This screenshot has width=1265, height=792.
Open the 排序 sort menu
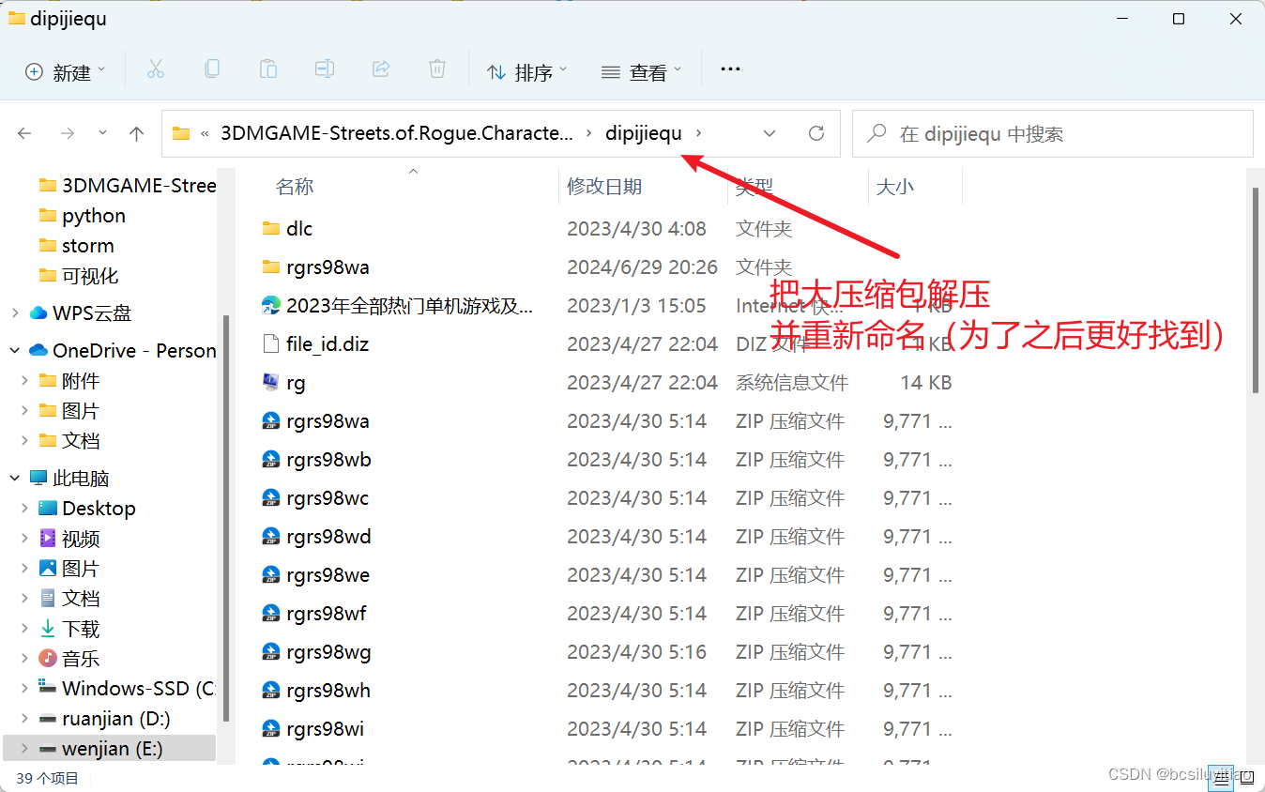526,70
